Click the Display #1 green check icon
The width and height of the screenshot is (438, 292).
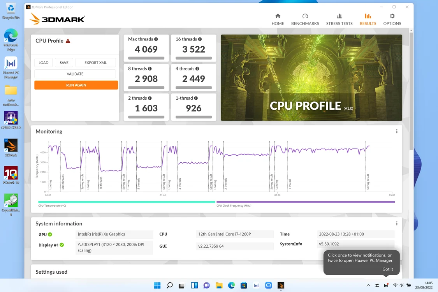click(62, 245)
